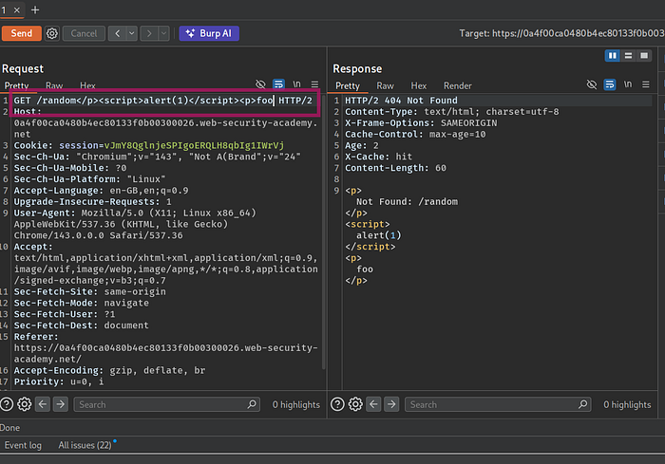
Task: Go to next Request search match
Action: (61, 404)
